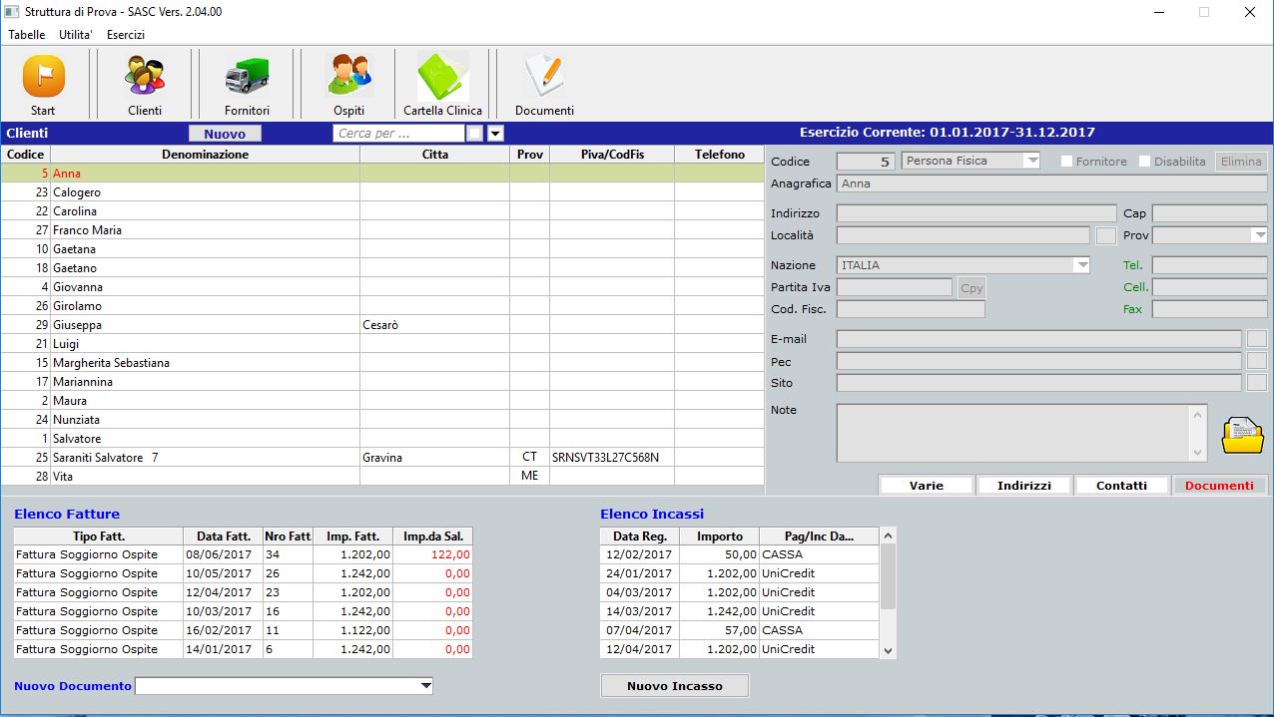Click the Nuovo button in Clienti bar

click(x=225, y=134)
